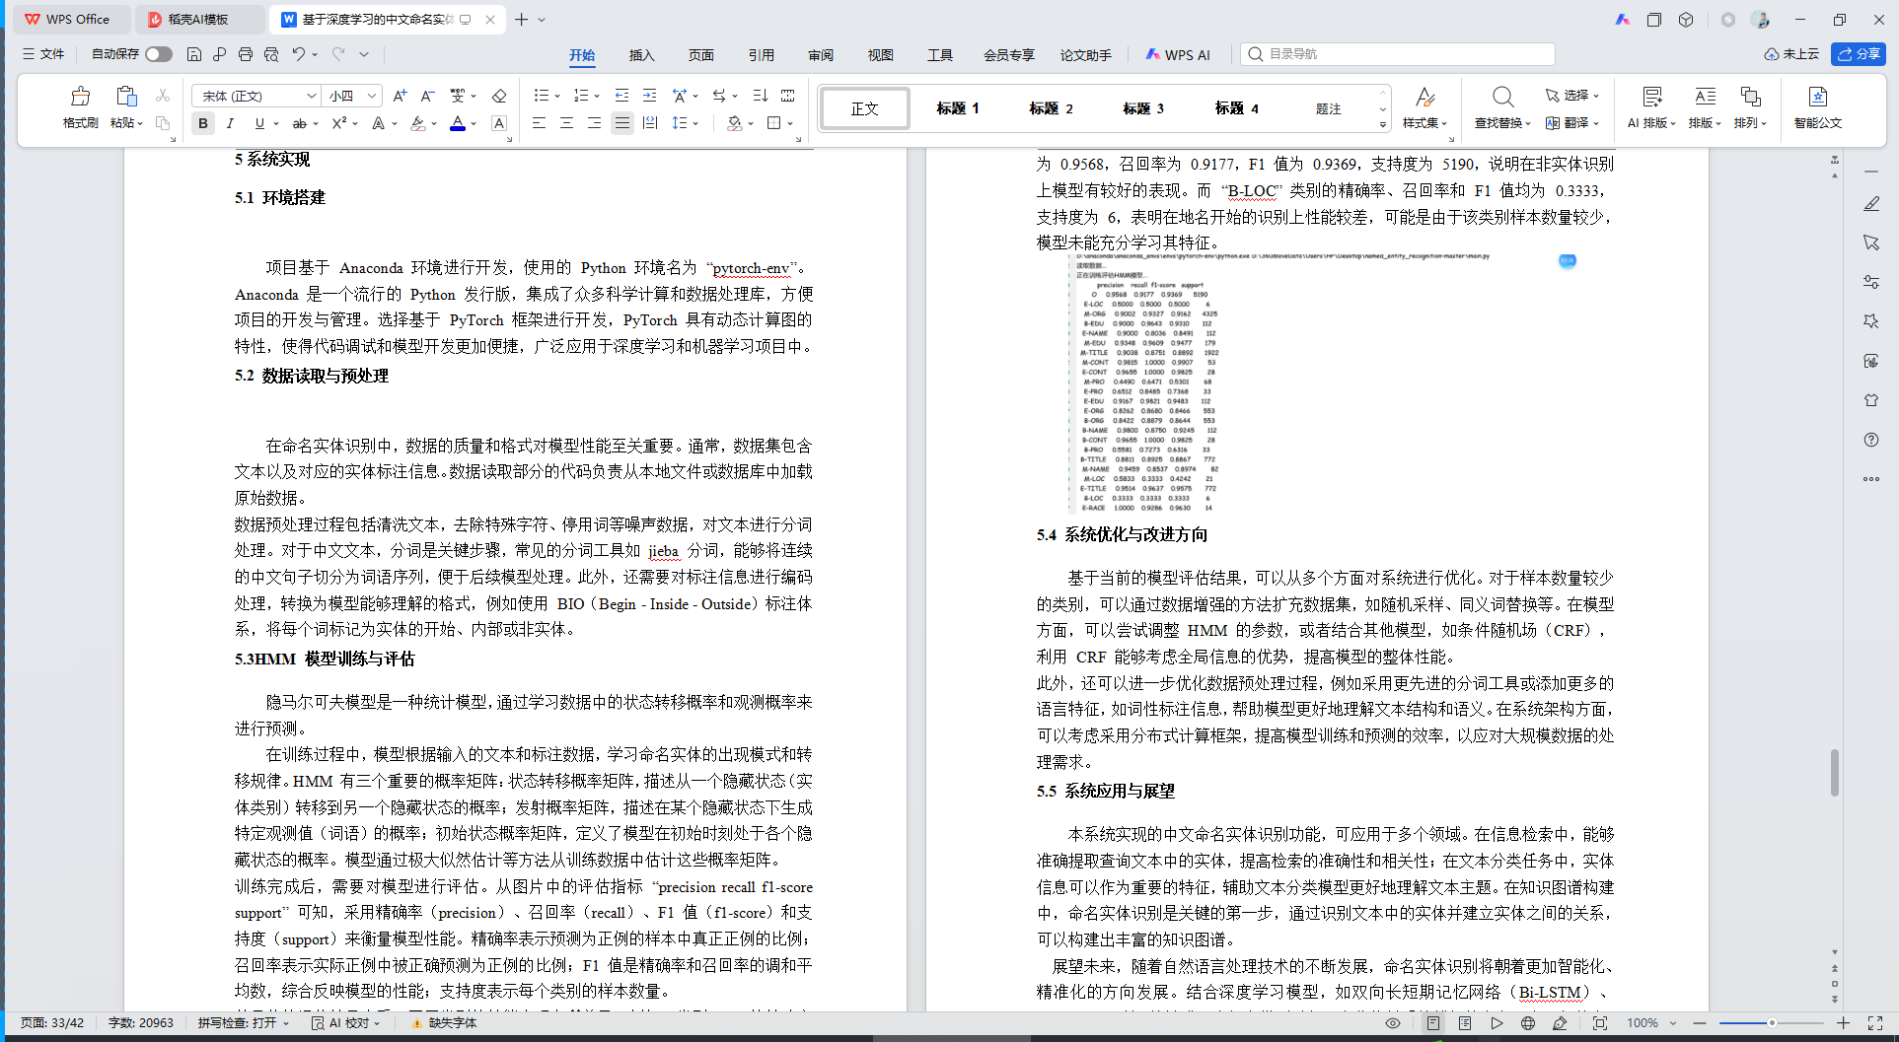This screenshot has height=1042, width=1899.
Task: Expand the styles gallery arrow
Action: click(1383, 124)
